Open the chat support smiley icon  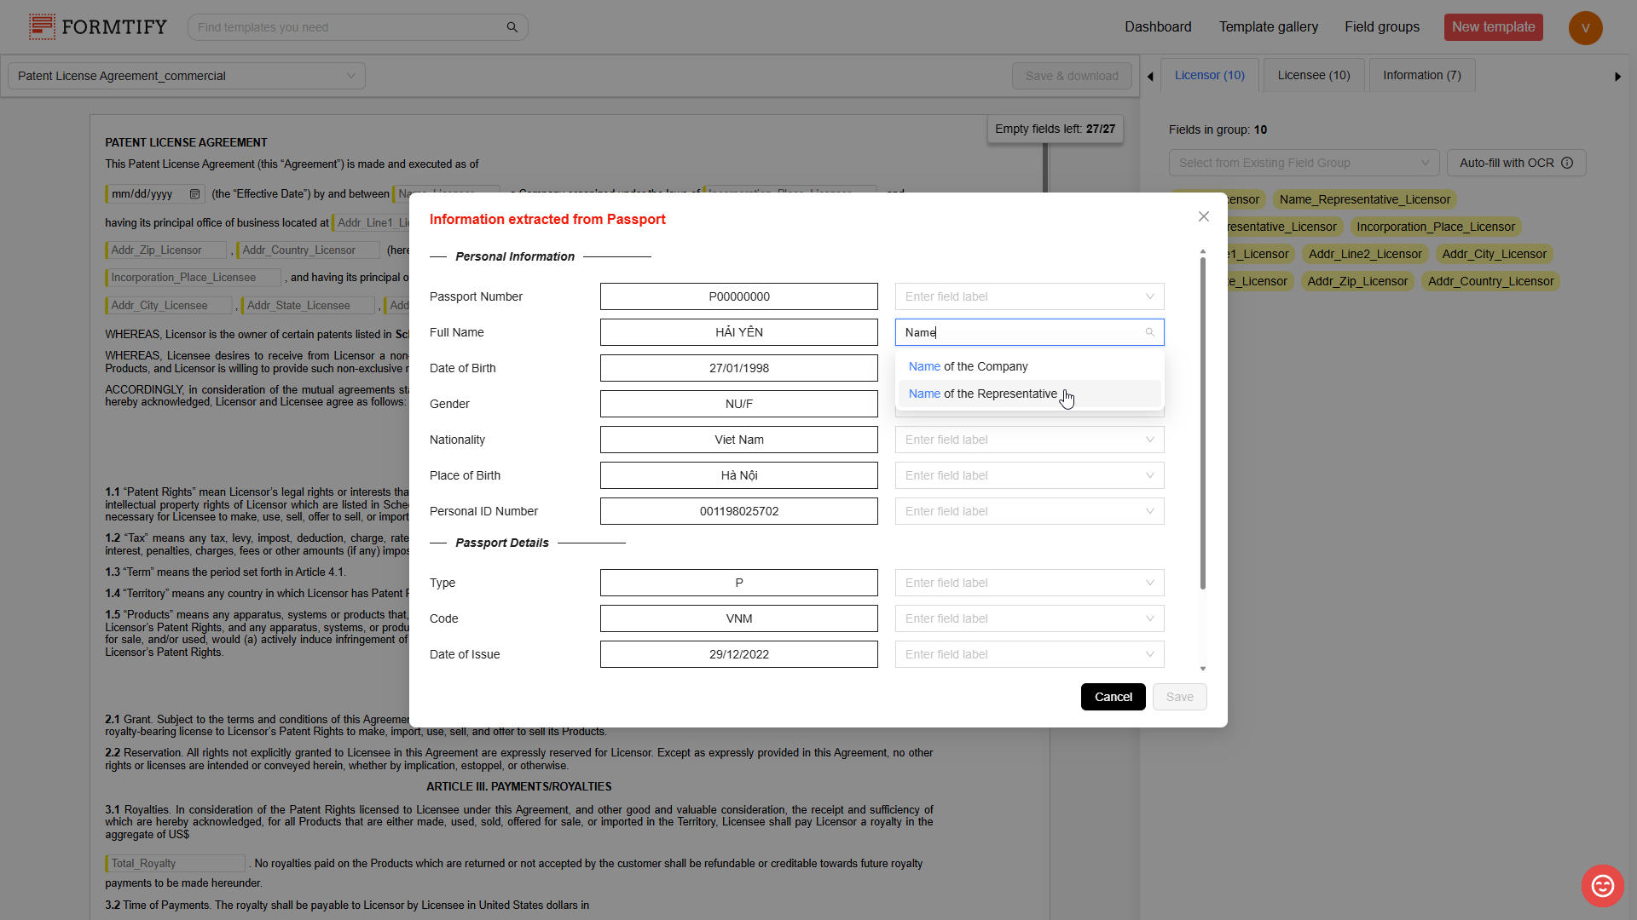click(x=1602, y=886)
